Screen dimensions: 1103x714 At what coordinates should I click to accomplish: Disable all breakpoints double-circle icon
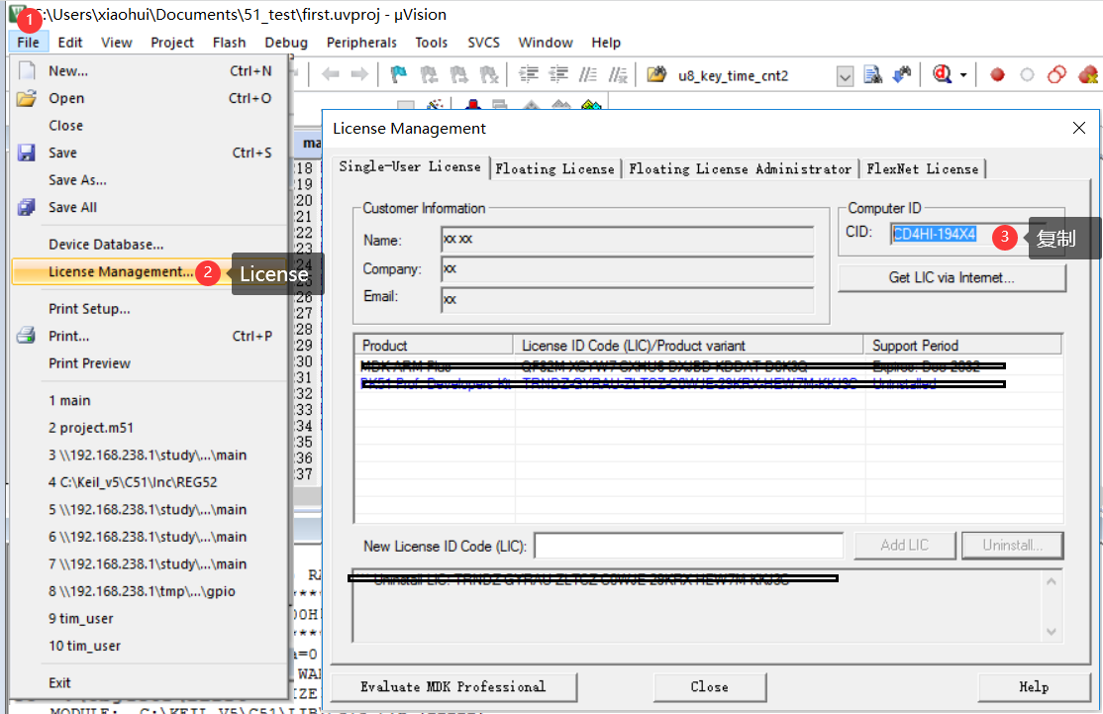pyautogui.click(x=1056, y=74)
